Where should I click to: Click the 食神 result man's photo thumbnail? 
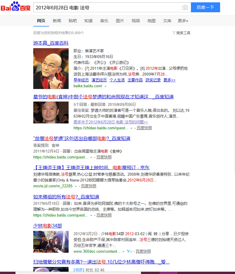click(x=51, y=112)
